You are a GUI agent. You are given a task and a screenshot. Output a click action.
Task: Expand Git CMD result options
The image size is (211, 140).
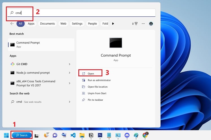coord(70,64)
